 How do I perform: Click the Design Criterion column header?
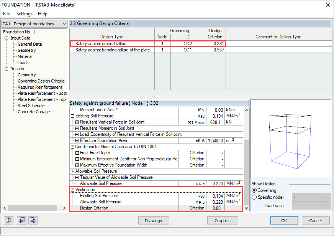pos(215,34)
